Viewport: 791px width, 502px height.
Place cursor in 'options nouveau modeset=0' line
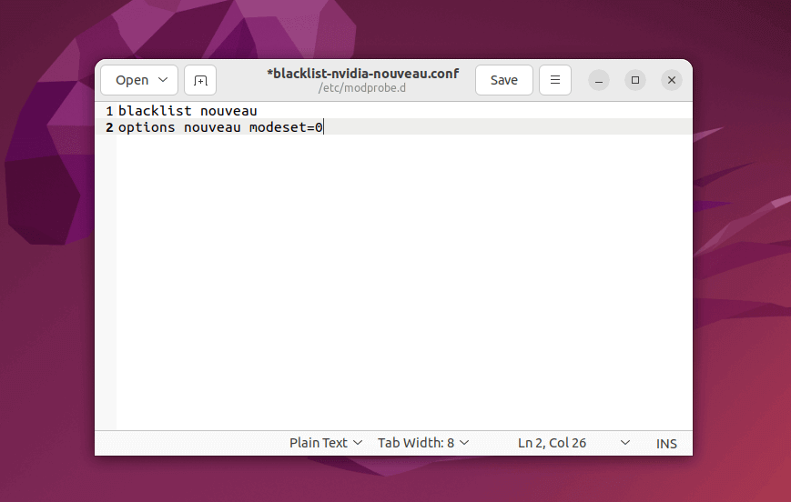click(220, 127)
